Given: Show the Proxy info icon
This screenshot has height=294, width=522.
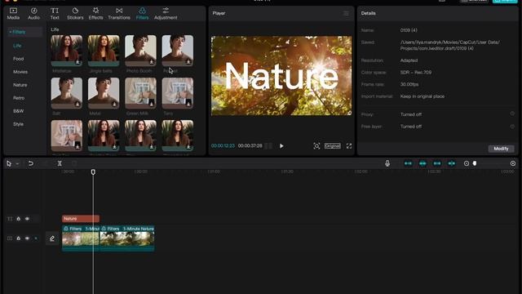Looking at the screenshot, I should 512,114.
